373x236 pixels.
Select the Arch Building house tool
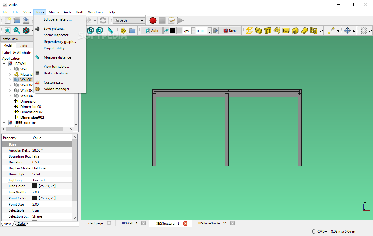[x=295, y=31]
